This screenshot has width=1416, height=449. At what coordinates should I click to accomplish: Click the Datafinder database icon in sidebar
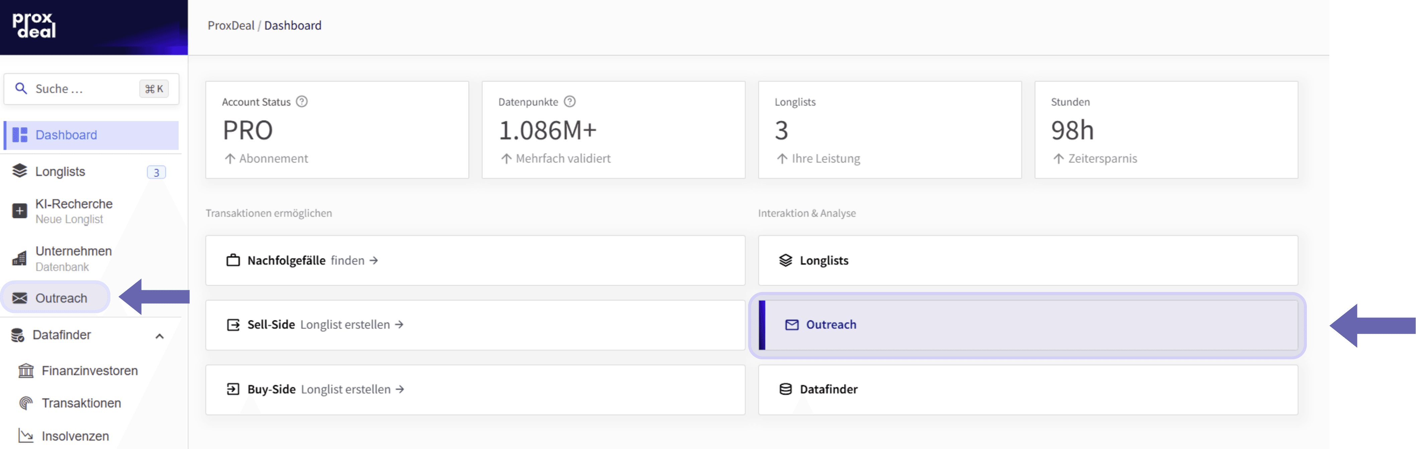coord(18,335)
